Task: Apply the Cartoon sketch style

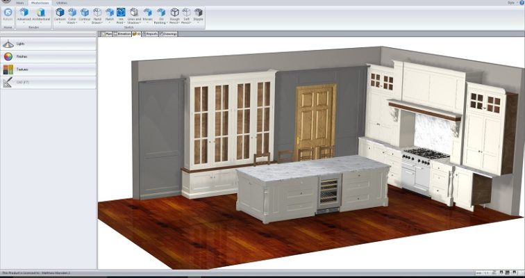Action: (60, 13)
